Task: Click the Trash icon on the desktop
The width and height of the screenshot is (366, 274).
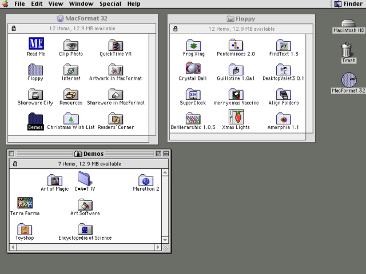Action: pyautogui.click(x=347, y=50)
